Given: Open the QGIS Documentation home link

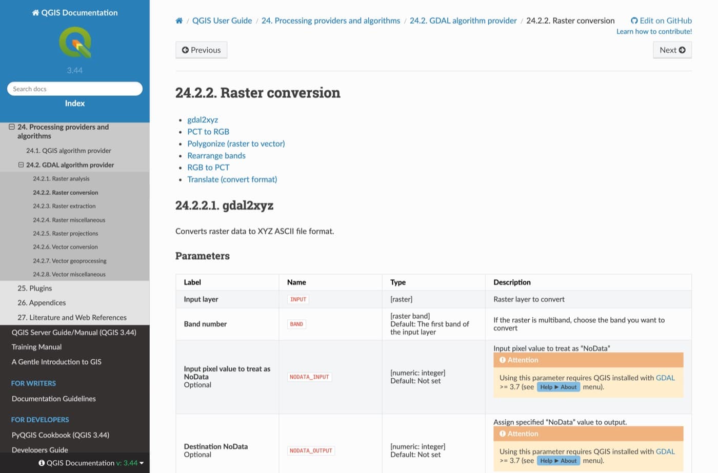Looking at the screenshot, I should pos(75,13).
